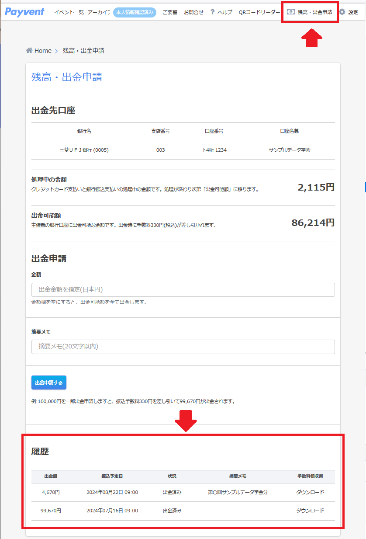Open the イベント一覧 menu item
Image resolution: width=366 pixels, height=539 pixels.
(69, 12)
